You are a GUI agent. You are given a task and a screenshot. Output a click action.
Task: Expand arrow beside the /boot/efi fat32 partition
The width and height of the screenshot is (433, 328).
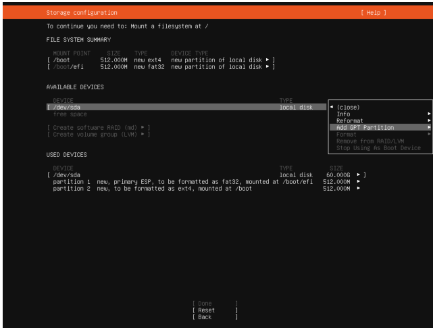point(268,66)
